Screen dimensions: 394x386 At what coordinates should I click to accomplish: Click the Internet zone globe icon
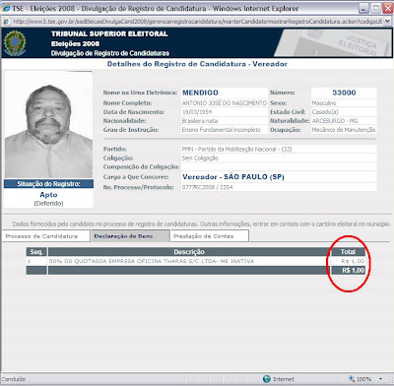(x=267, y=379)
